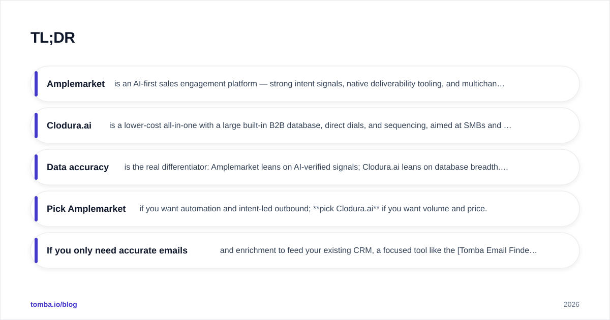Click the Data accuracy bold label
This screenshot has height=320, width=610.
click(x=78, y=167)
